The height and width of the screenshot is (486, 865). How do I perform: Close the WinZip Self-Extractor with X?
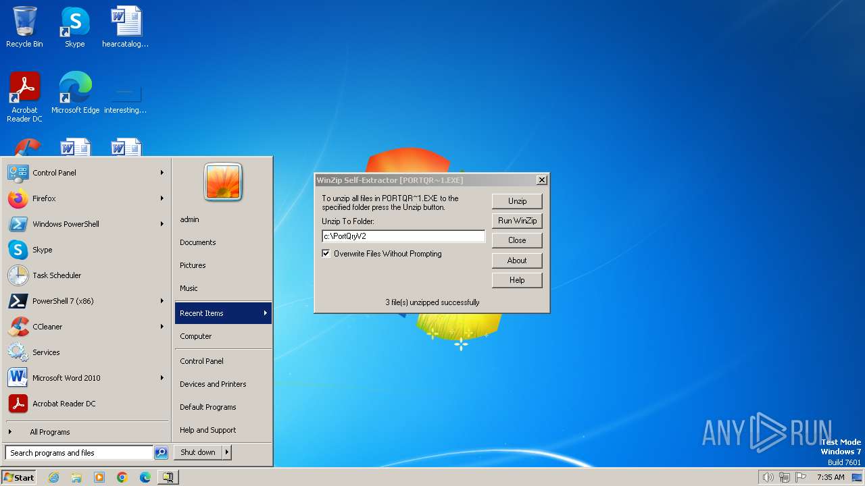541,180
